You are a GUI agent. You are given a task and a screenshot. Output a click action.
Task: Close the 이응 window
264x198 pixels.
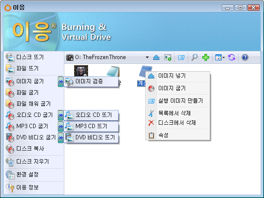pos(253,8)
